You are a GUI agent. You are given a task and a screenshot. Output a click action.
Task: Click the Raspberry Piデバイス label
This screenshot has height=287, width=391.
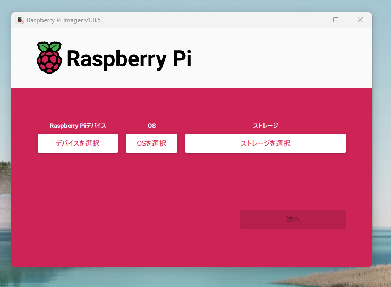[78, 125]
